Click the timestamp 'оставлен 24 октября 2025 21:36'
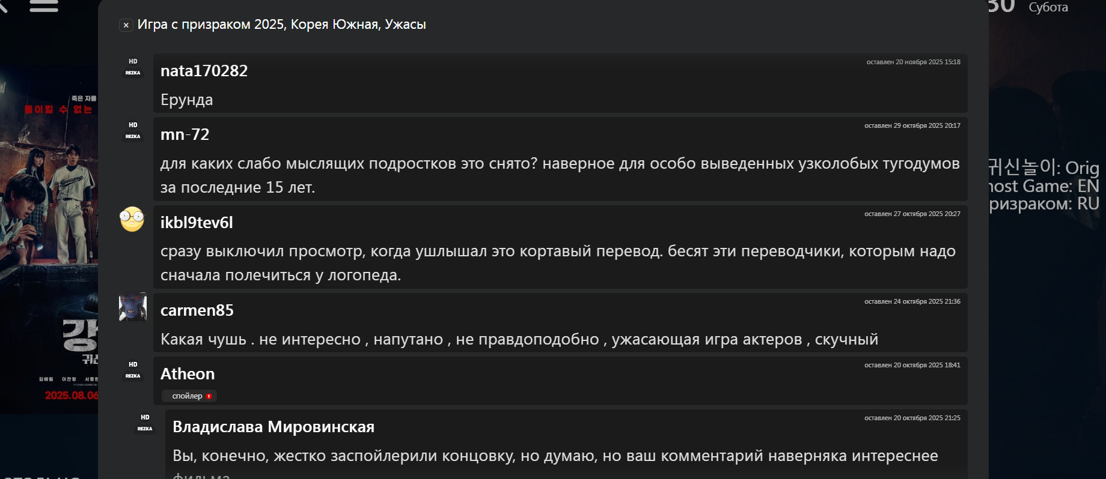Viewport: 1106px width, 479px height. (912, 302)
